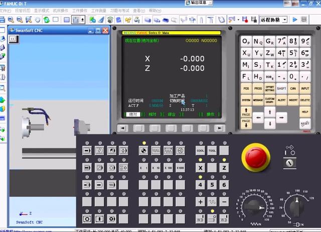321x232 pixels.
Task: Click the gray stop icon beside the play arrow
Action: click(304, 20)
